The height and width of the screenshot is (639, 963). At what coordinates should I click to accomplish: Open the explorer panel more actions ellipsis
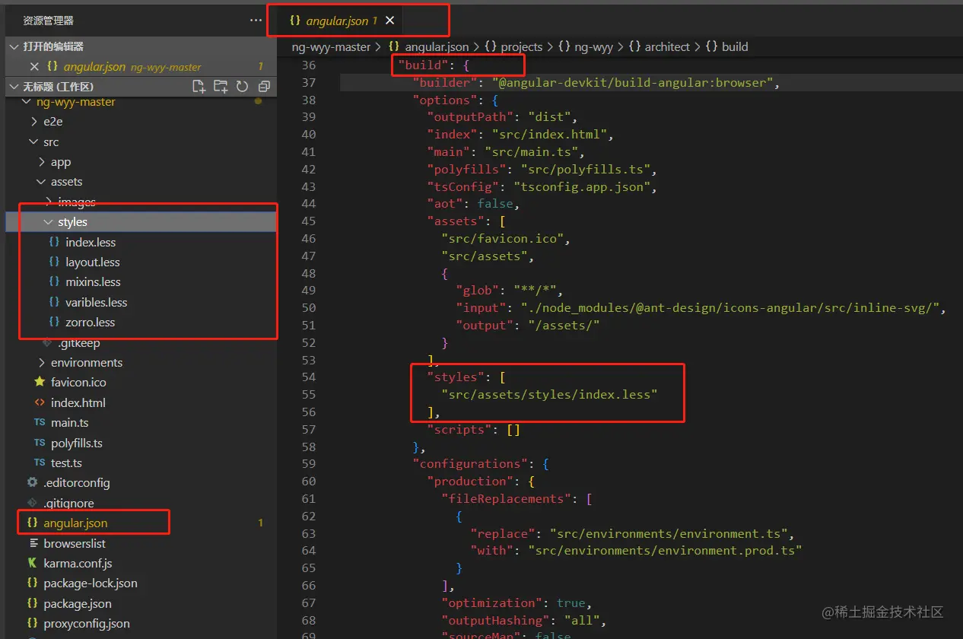pos(256,21)
